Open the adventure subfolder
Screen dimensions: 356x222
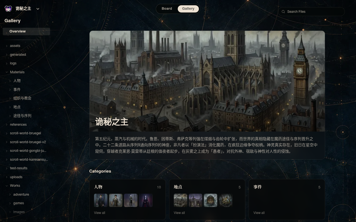tap(21, 195)
